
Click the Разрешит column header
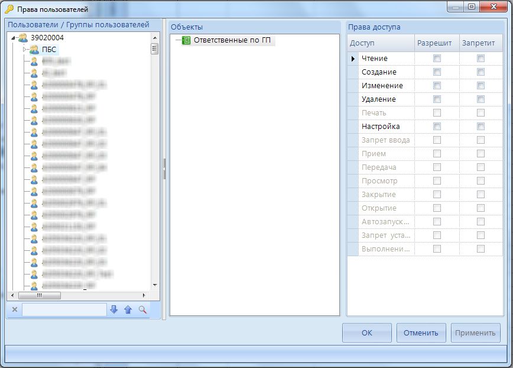(x=434, y=43)
